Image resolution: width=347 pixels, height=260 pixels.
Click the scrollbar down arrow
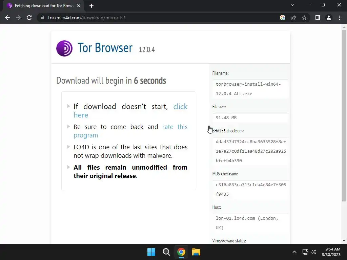[x=344, y=241]
